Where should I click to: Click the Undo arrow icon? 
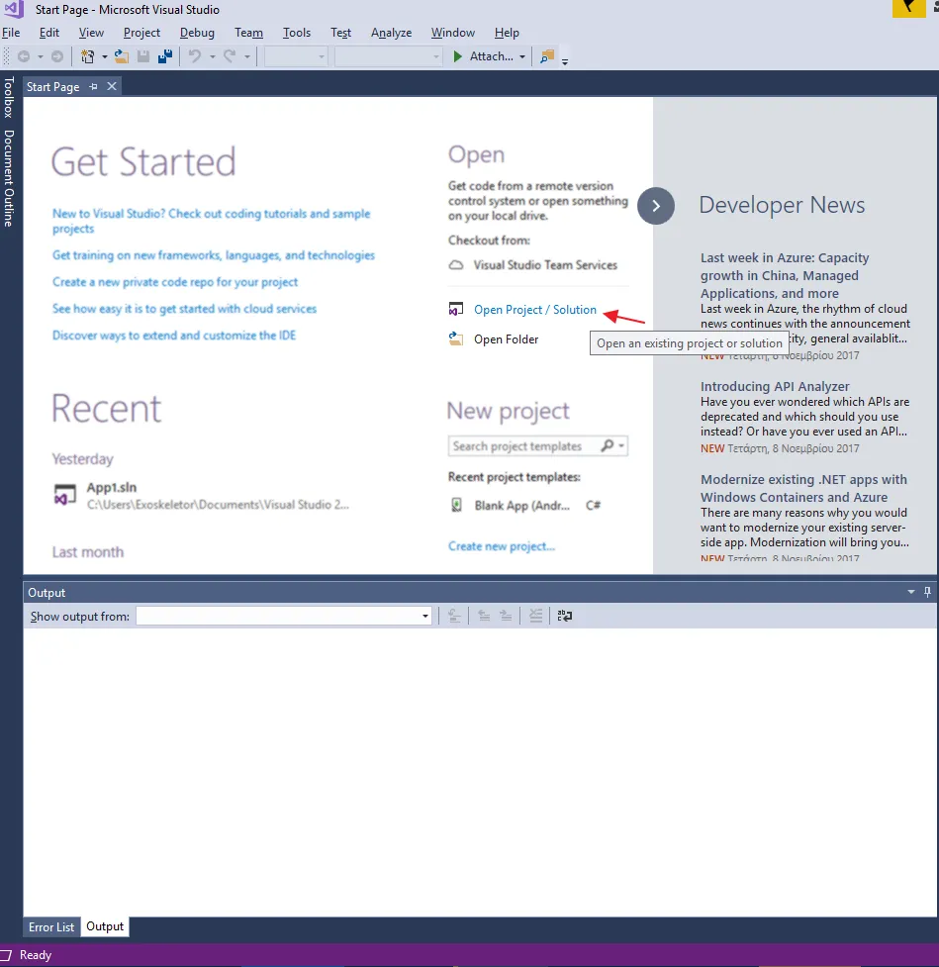pyautogui.click(x=195, y=56)
